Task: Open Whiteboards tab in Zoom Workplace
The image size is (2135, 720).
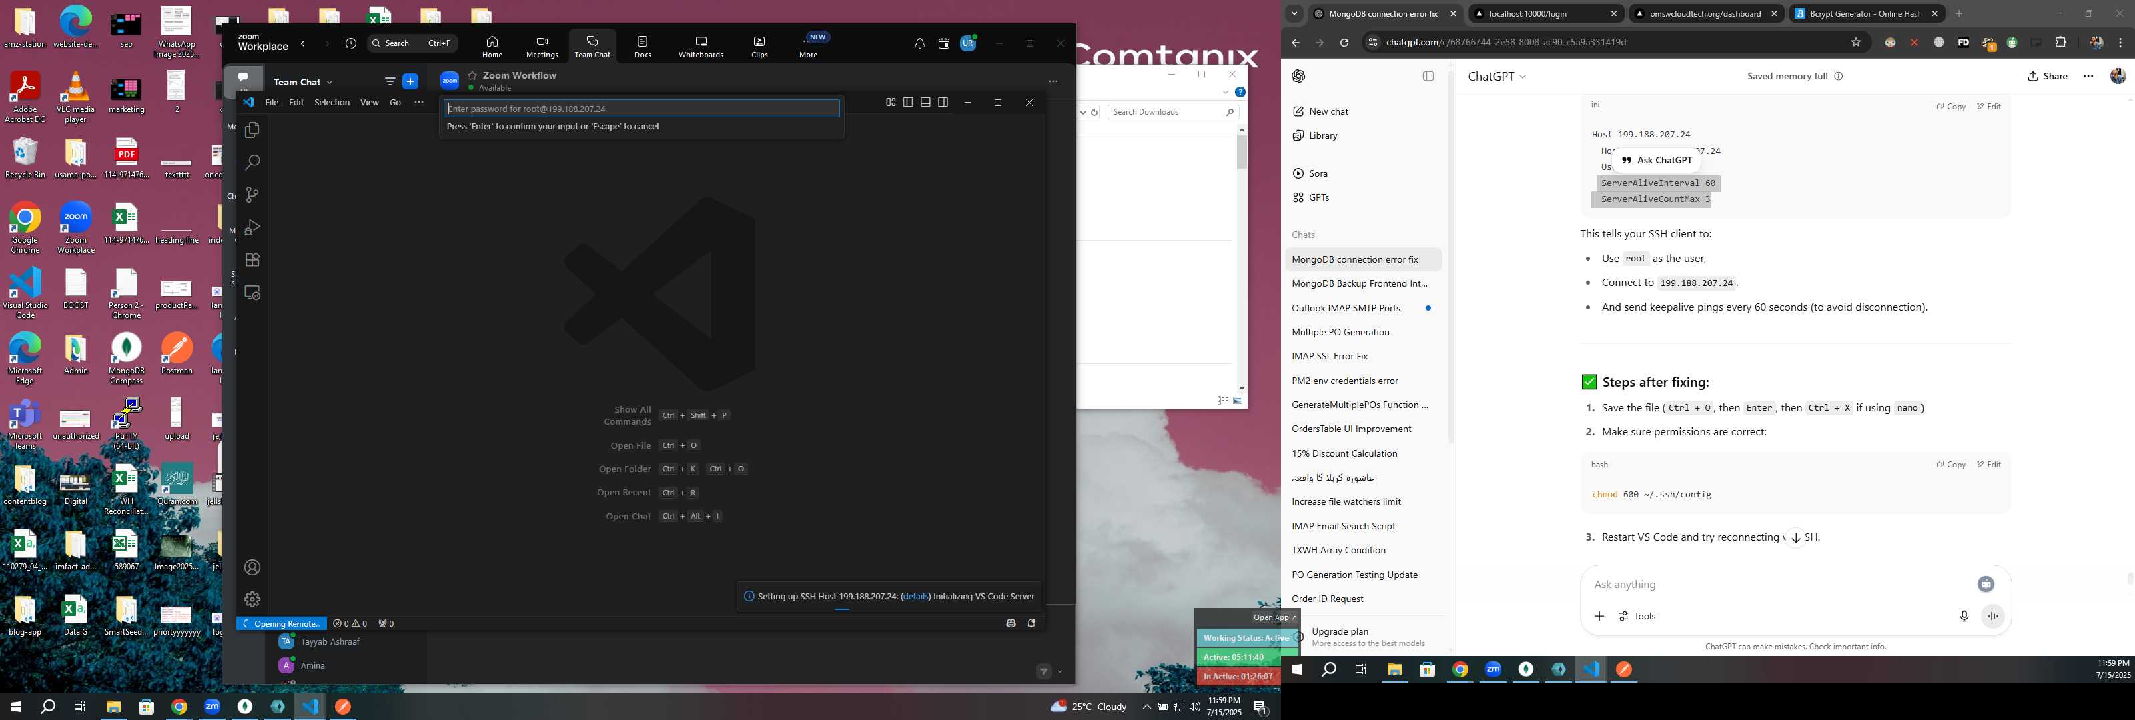Action: (701, 47)
